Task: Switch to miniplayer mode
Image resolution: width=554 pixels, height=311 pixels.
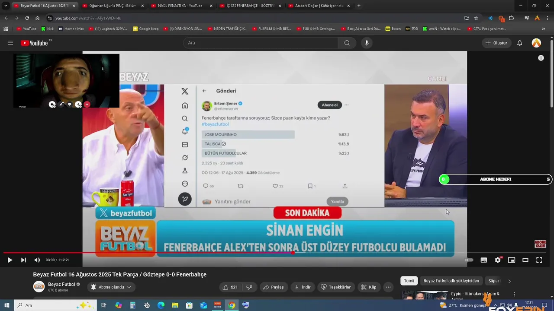Action: (512, 260)
